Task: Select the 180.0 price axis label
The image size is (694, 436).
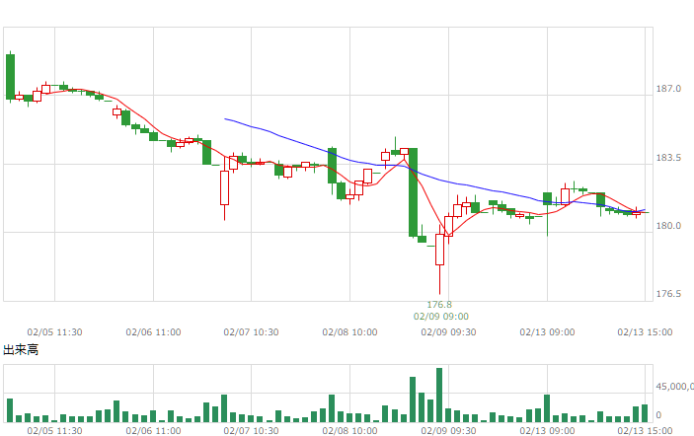Action: (x=668, y=226)
